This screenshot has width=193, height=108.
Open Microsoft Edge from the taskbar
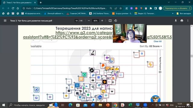pyautogui.click(x=70, y=105)
